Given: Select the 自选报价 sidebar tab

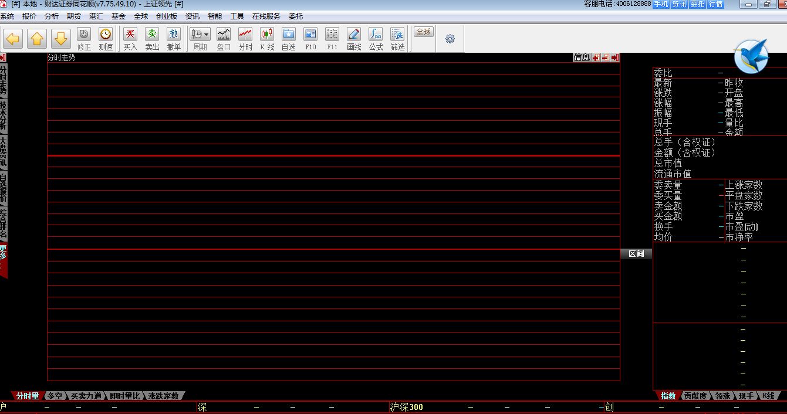Looking at the screenshot, I should 4,189.
